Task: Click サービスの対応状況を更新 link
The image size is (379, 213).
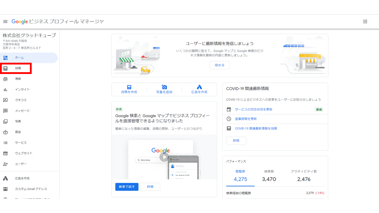Action: click(x=254, y=109)
